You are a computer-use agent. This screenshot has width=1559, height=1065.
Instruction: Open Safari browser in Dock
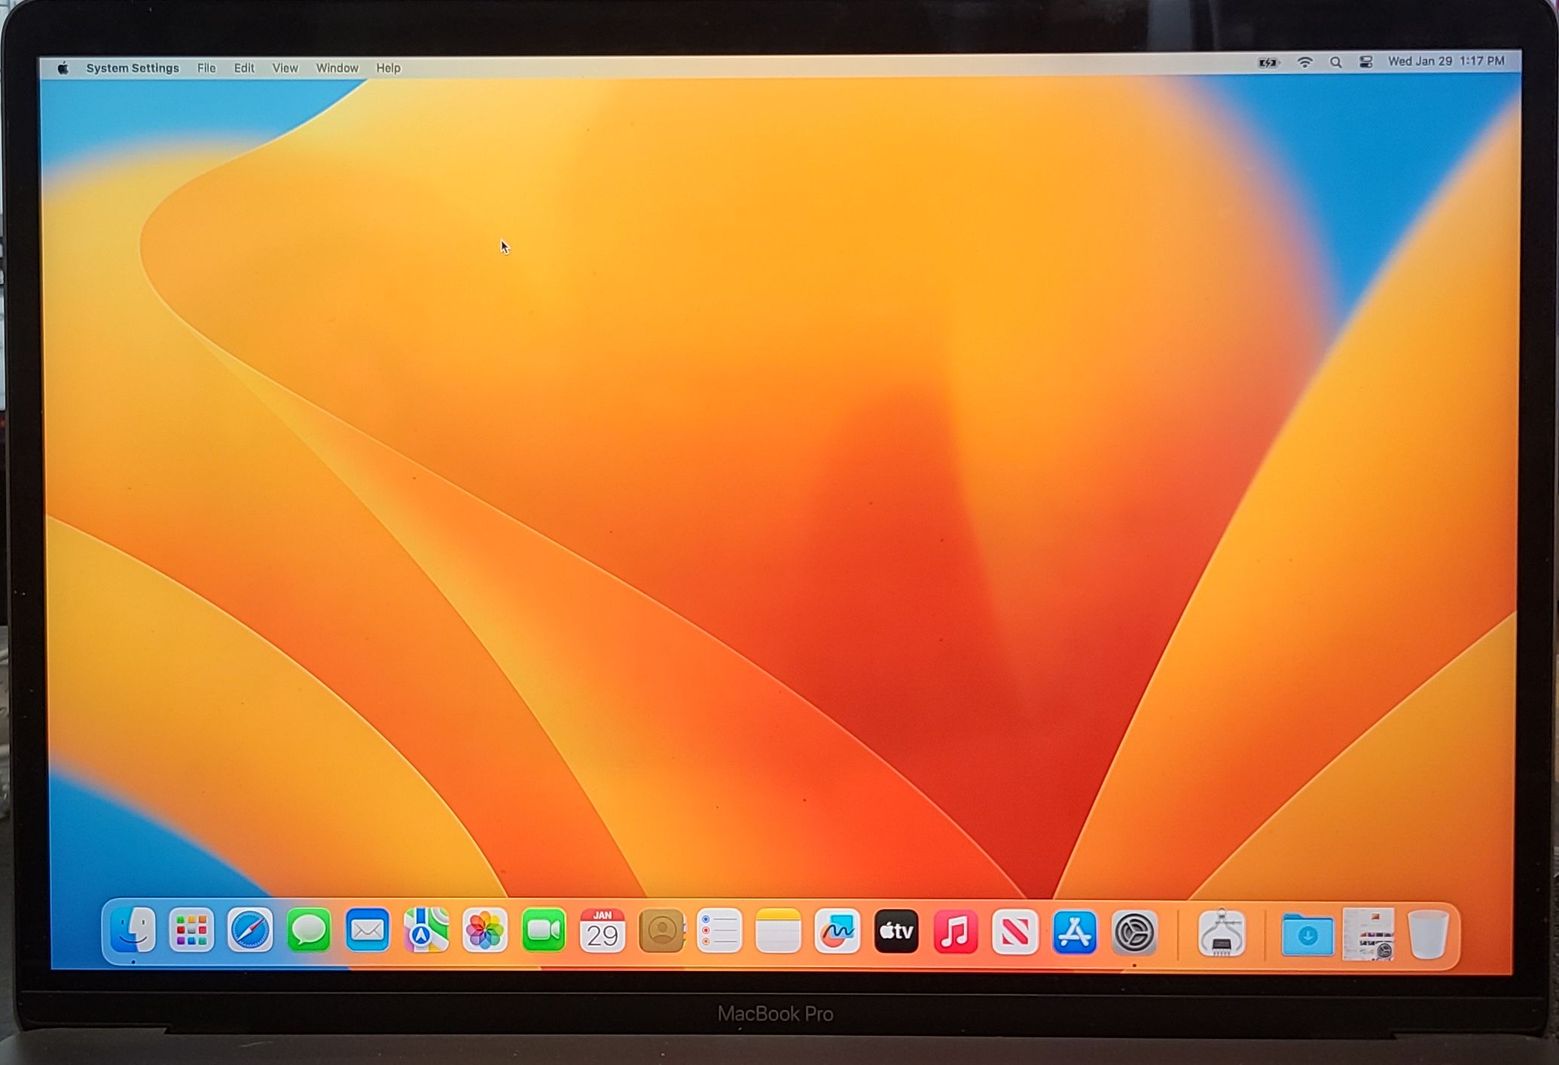(x=250, y=931)
